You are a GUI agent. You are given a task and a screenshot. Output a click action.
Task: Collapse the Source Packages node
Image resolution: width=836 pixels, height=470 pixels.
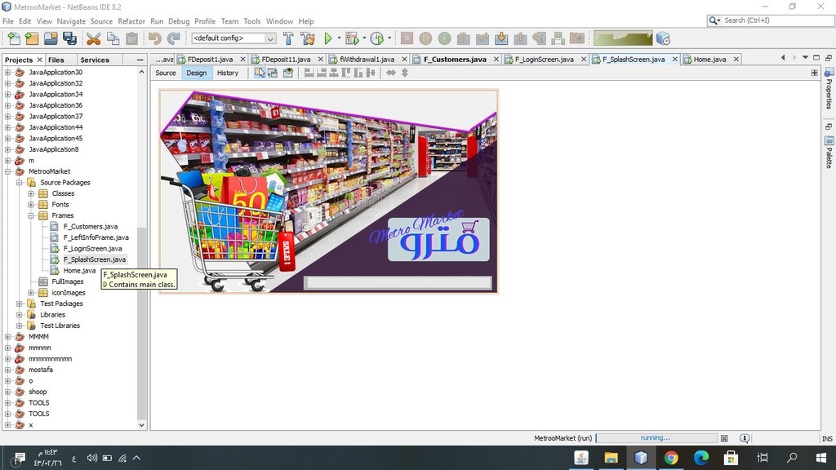20,182
